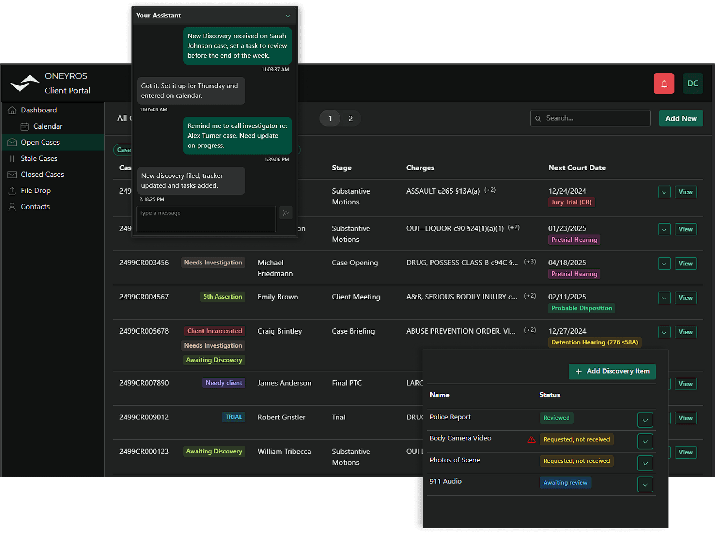715x533 pixels.
Task: Open the DC user avatar menu
Action: point(693,83)
